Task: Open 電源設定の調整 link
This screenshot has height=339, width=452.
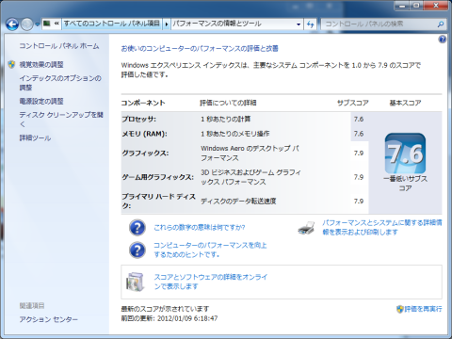Action: coord(41,101)
